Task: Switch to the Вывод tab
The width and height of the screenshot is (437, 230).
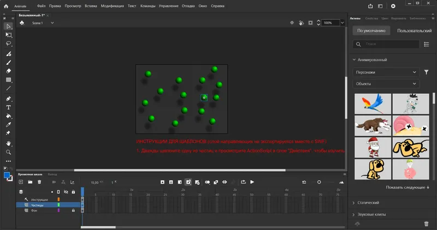Action: [x=52, y=174]
